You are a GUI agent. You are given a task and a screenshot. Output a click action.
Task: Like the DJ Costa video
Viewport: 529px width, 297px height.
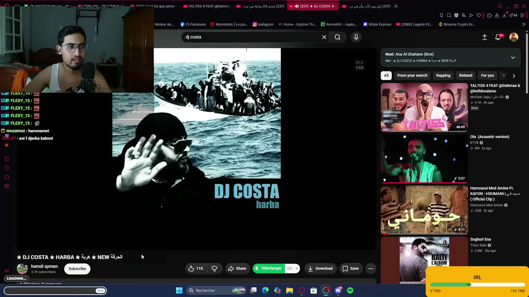tap(196, 269)
